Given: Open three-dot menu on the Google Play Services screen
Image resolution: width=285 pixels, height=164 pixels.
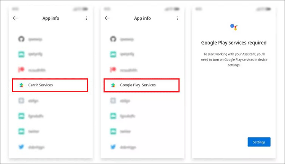Looking at the screenshot, I should pos(177,18).
